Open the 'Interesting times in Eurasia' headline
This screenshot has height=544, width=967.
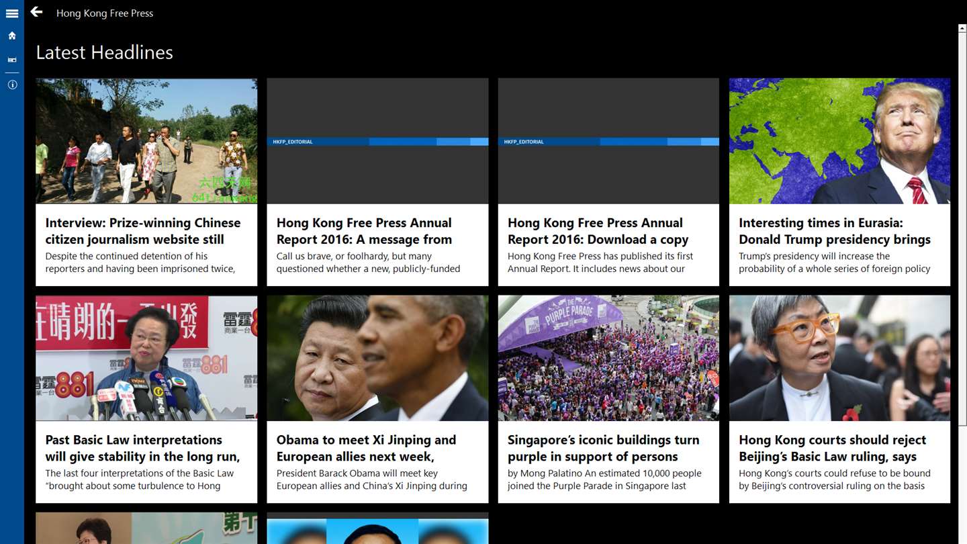pos(835,231)
